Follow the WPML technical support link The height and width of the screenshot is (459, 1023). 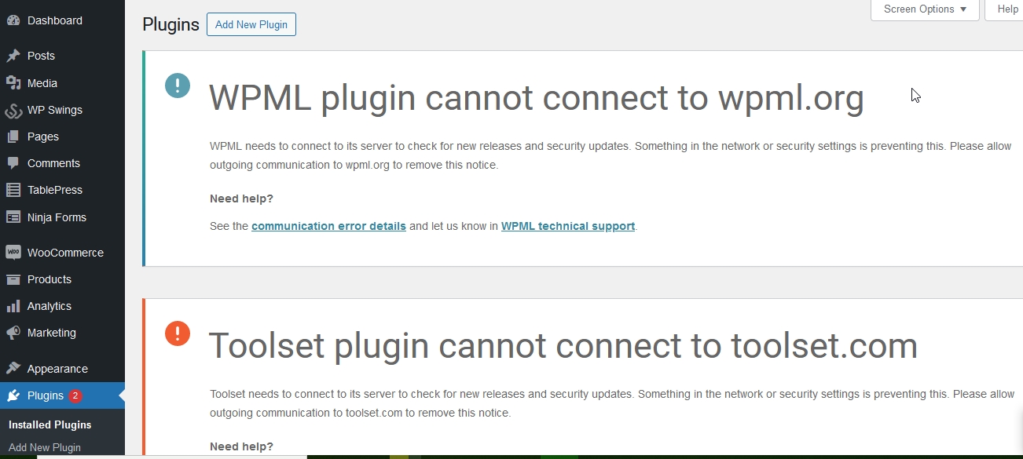(x=568, y=226)
